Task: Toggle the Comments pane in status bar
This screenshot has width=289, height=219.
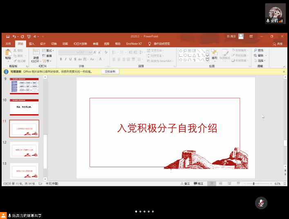Action: [x=198, y=184]
